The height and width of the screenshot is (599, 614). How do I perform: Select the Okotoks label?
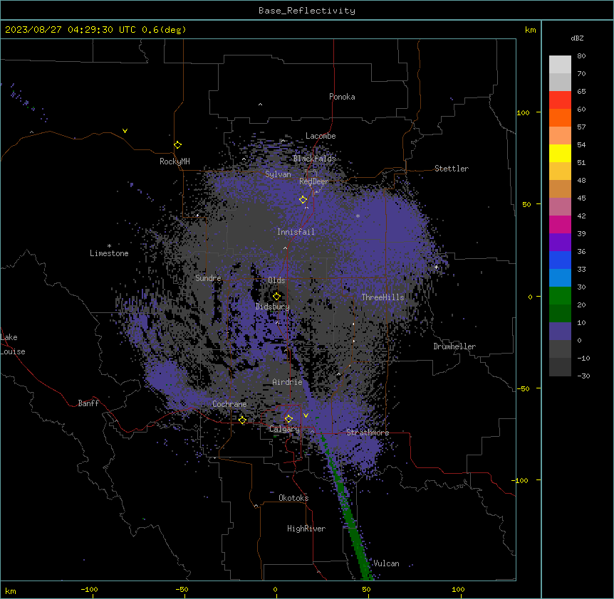(x=293, y=498)
